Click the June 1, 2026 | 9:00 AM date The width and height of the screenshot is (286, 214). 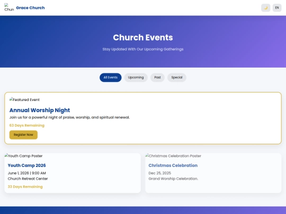click(26, 173)
